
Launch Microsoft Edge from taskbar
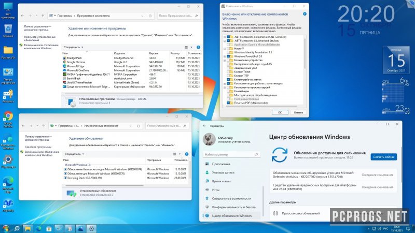[38, 228]
